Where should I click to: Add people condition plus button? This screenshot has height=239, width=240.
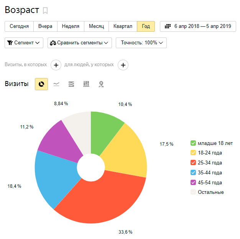[x=123, y=65]
